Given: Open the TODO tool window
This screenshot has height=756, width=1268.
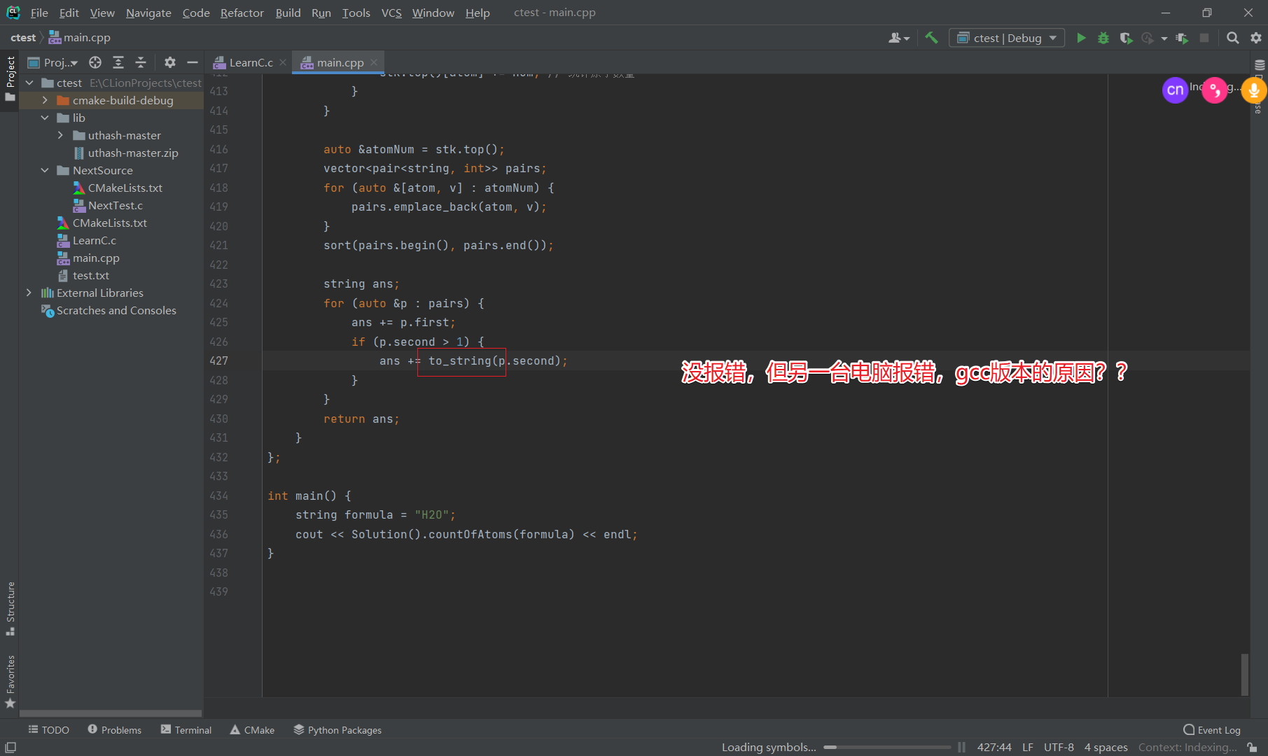Looking at the screenshot, I should click(x=48, y=729).
